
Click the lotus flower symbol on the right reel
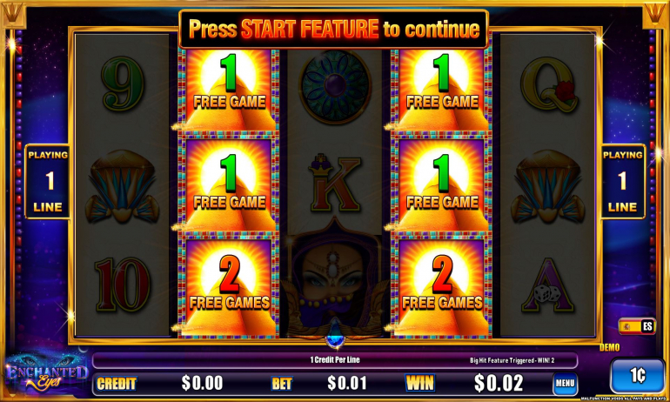(548, 186)
